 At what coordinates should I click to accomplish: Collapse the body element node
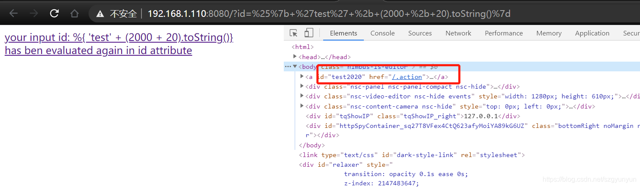pyautogui.click(x=295, y=66)
